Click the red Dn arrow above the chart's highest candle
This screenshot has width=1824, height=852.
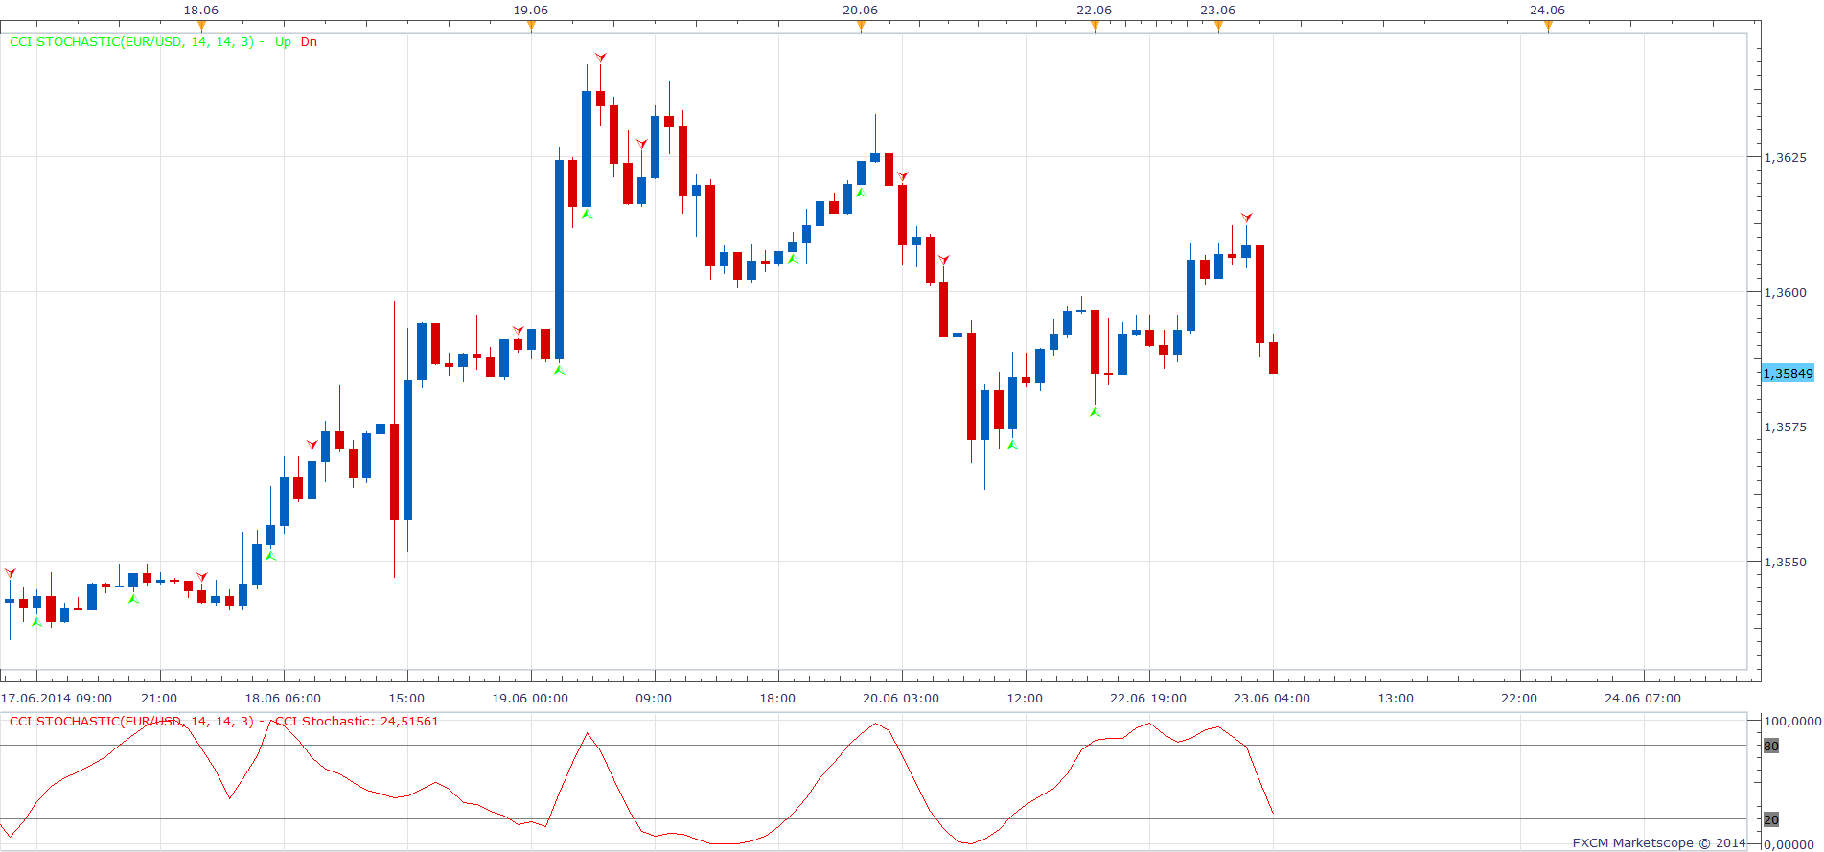coord(600,58)
